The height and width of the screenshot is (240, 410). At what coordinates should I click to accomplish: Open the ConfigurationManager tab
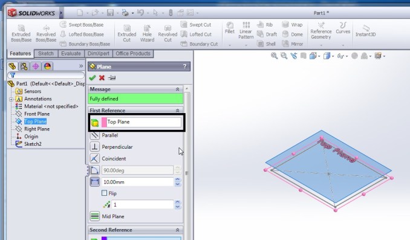pyautogui.click(x=36, y=66)
